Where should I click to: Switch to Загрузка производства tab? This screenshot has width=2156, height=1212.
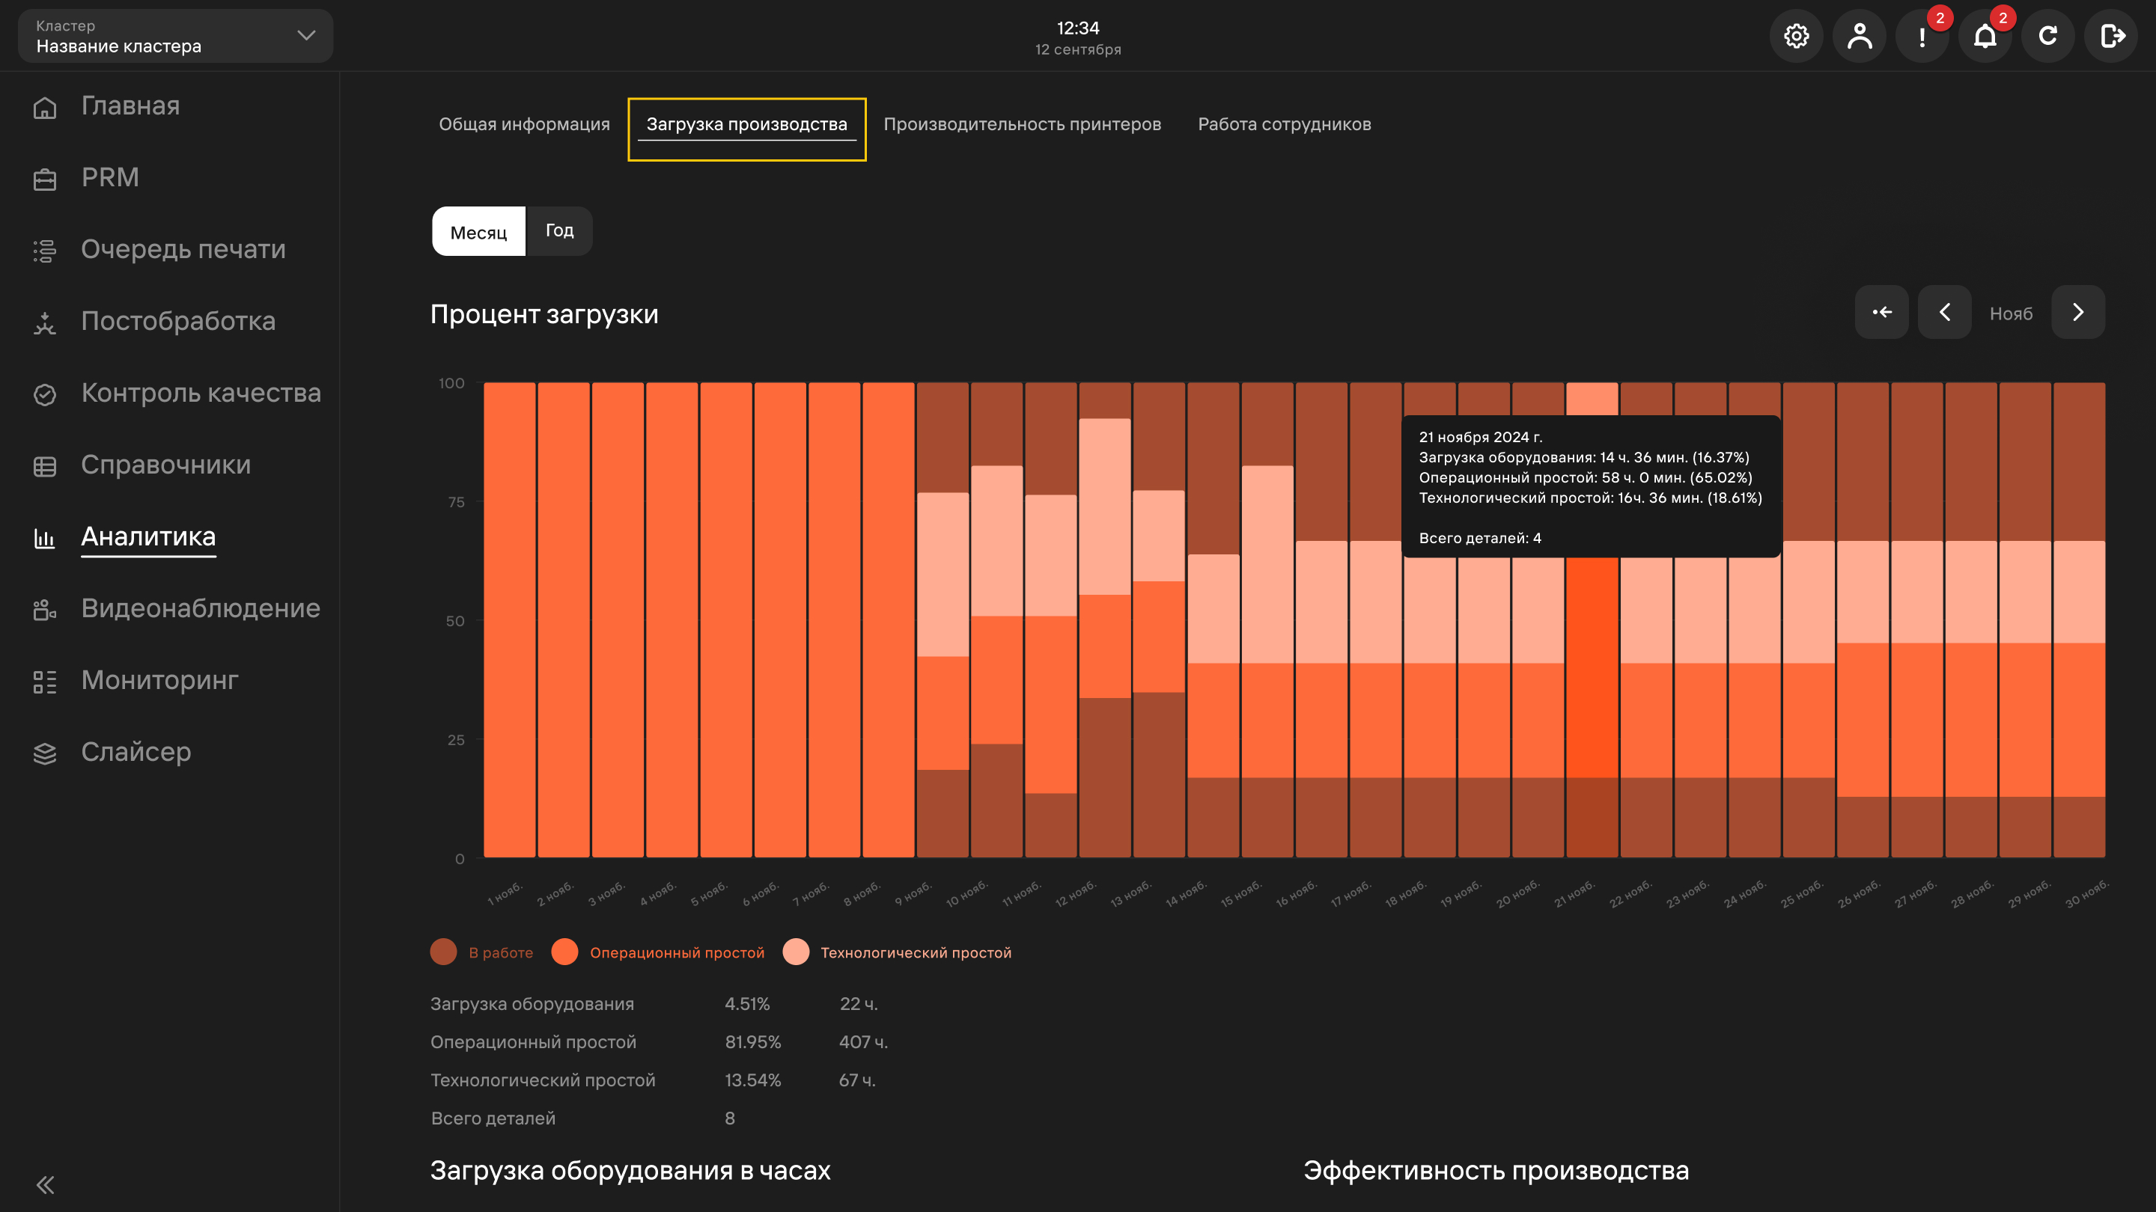coord(746,125)
